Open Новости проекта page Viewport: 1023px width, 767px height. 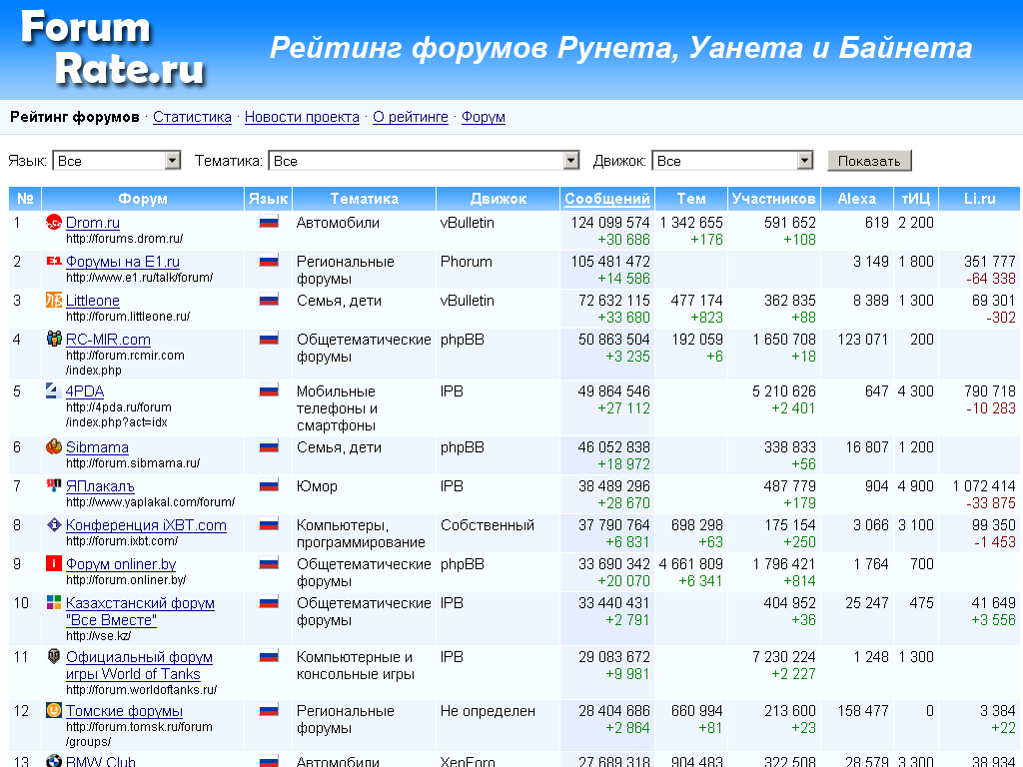point(302,117)
